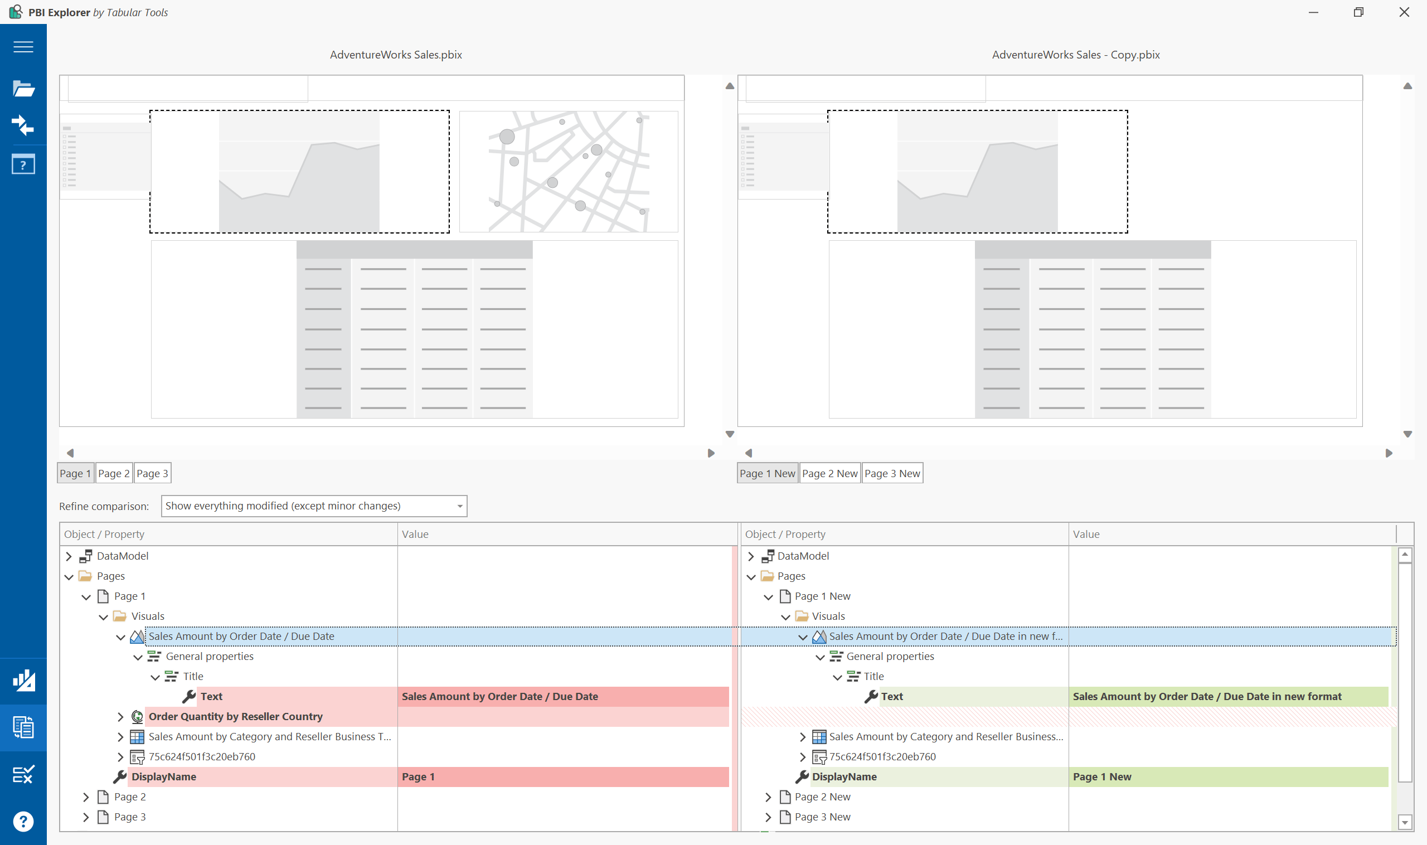This screenshot has height=845, width=1427.
Task: Select Page 1 New tab
Action: coord(767,473)
